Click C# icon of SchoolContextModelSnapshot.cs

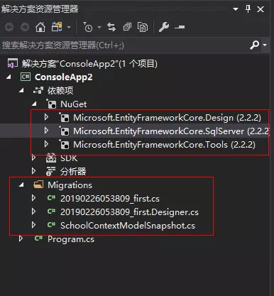[51, 225]
